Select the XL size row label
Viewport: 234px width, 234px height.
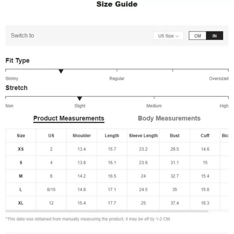point(21,203)
